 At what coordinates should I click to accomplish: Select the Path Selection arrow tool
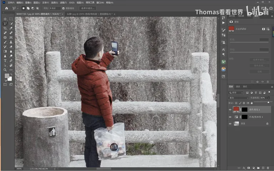click(x=5, y=65)
